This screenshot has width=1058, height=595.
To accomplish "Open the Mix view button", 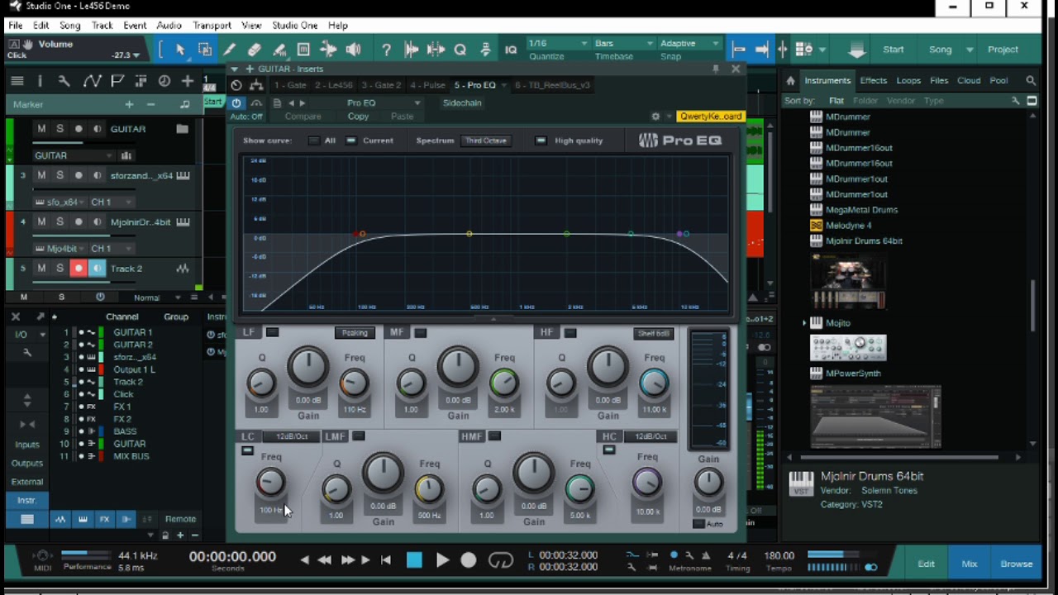I will pyautogui.click(x=969, y=564).
